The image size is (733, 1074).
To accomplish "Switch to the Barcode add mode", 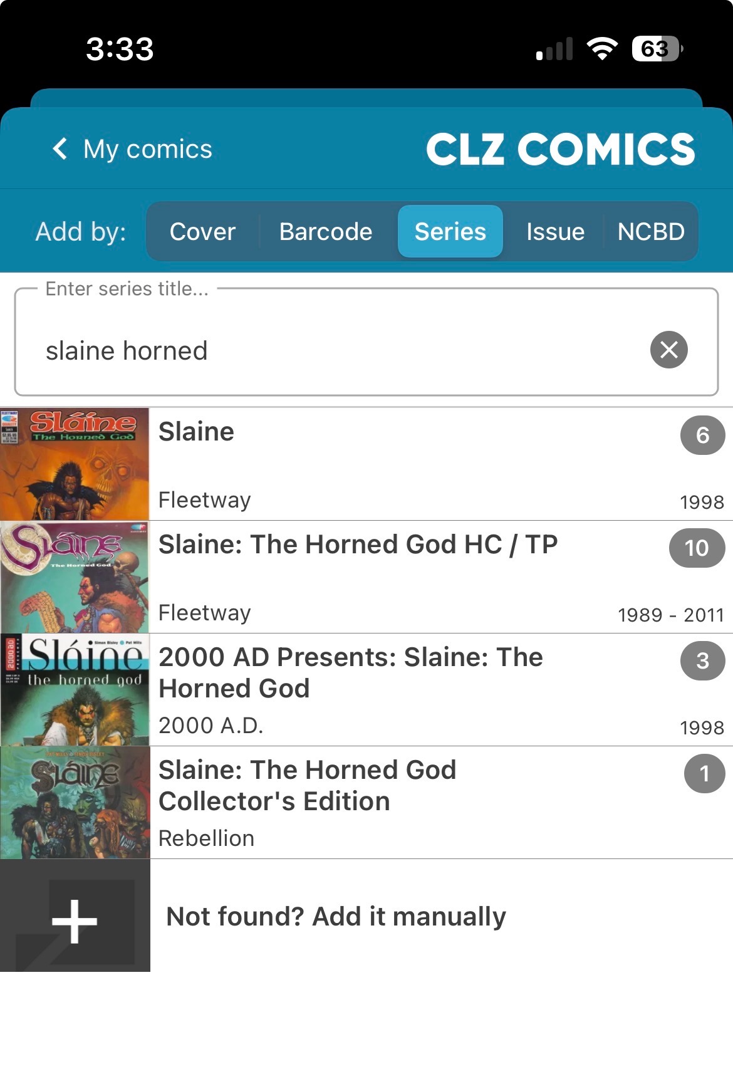I will 326,232.
